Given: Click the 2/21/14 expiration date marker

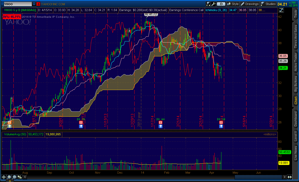Looking at the screenshot, I should pyautogui.click(x=178, y=121).
